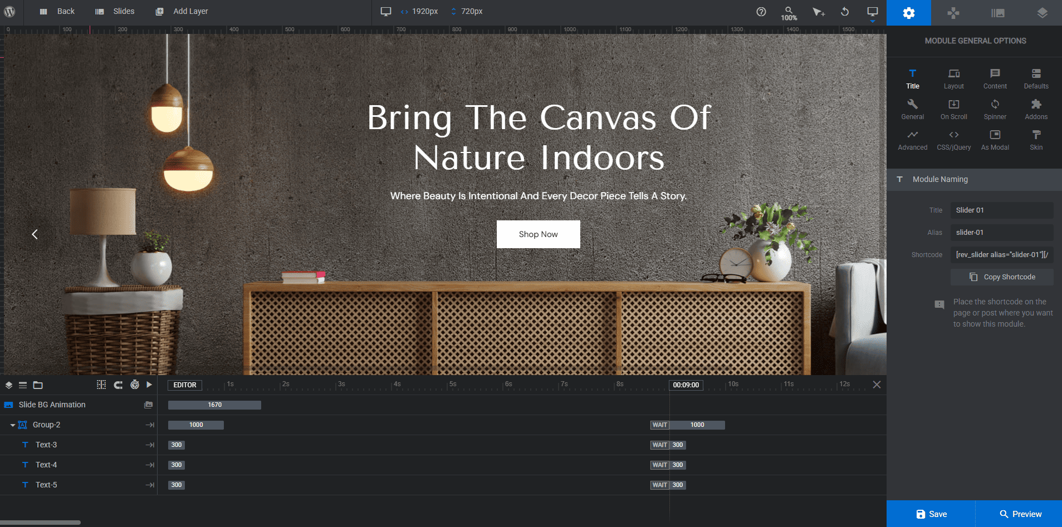Switch to the layer options tab
Image resolution: width=1062 pixels, height=527 pixels.
[x=1042, y=13]
